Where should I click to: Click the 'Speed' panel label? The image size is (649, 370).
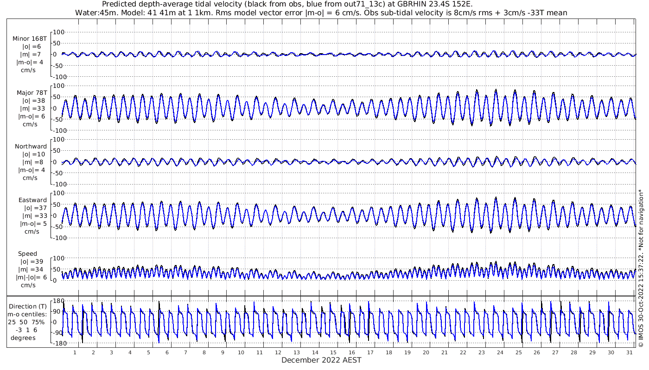pos(28,254)
